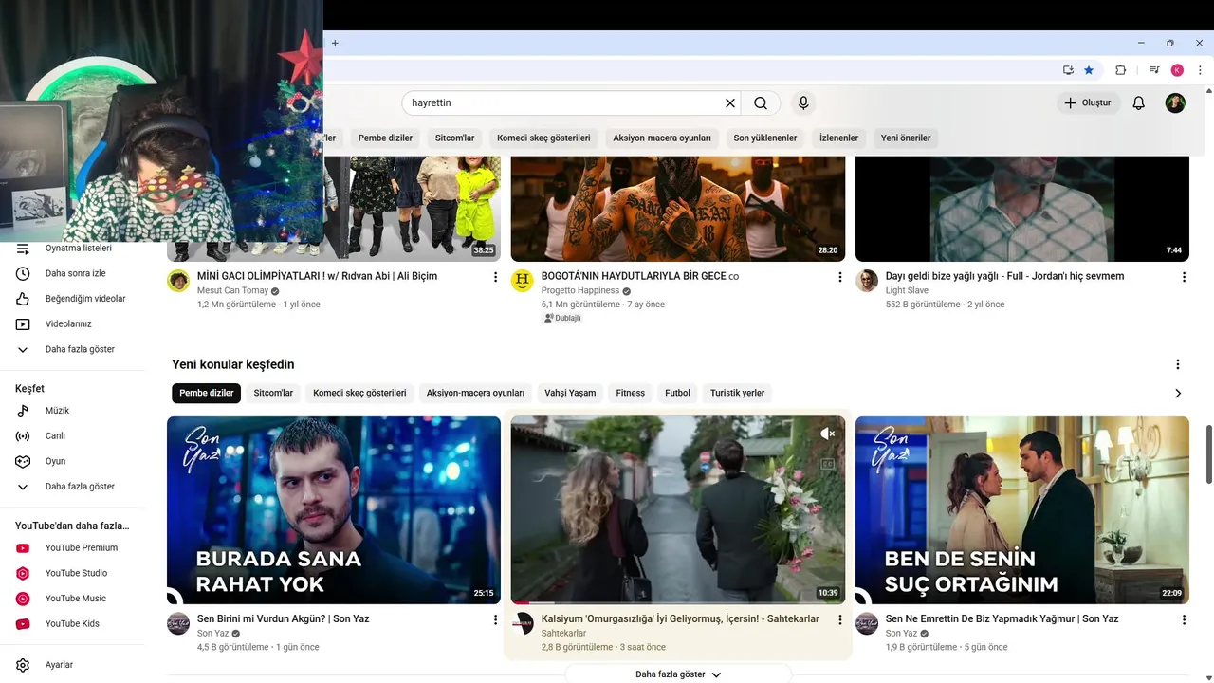
Task: Click progress bar of Sahtekarlar preview
Action: pyautogui.click(x=678, y=603)
